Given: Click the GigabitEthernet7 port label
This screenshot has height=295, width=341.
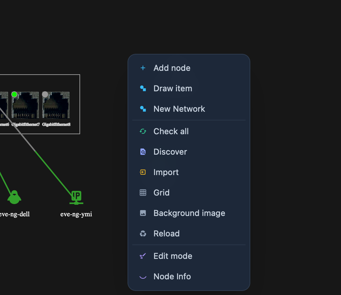Looking at the screenshot, I should pyautogui.click(x=26, y=124).
